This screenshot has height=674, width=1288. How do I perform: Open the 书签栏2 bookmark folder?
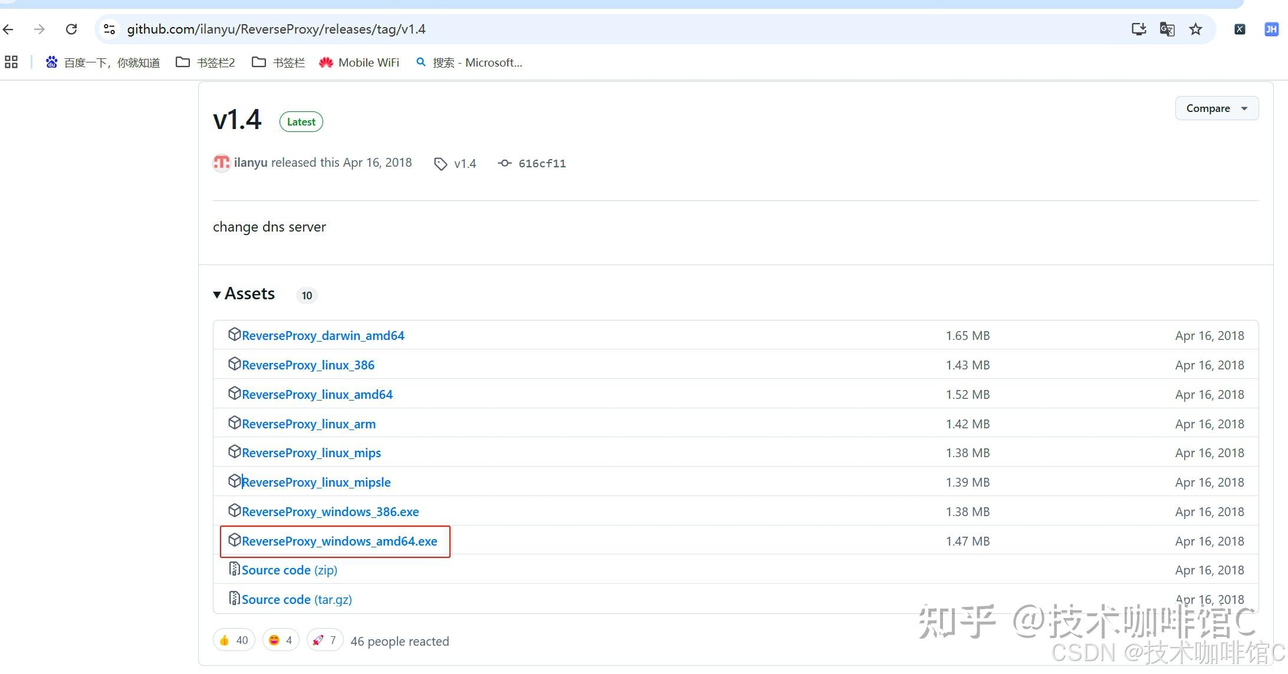coord(205,62)
